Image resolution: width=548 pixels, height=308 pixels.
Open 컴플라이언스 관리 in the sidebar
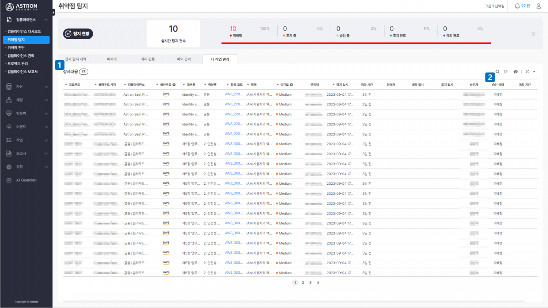(x=21, y=56)
